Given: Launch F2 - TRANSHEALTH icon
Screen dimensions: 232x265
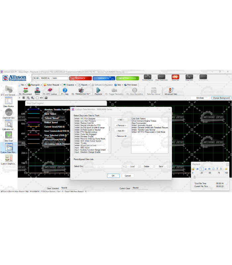Looking at the screenshot, I should coord(81,90).
